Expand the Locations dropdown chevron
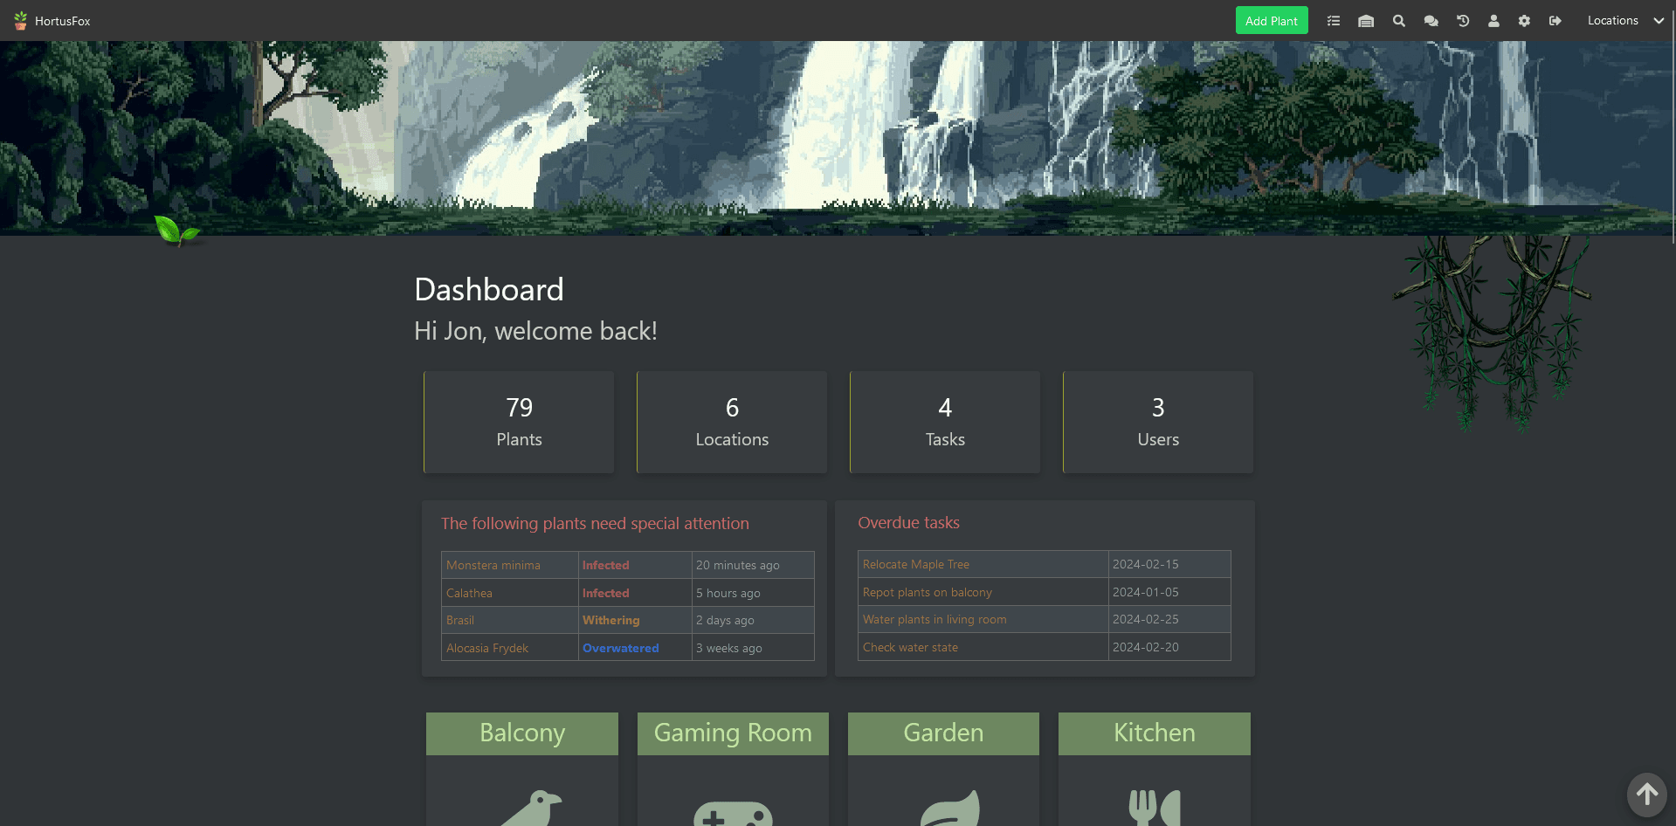The image size is (1676, 826). click(1659, 20)
